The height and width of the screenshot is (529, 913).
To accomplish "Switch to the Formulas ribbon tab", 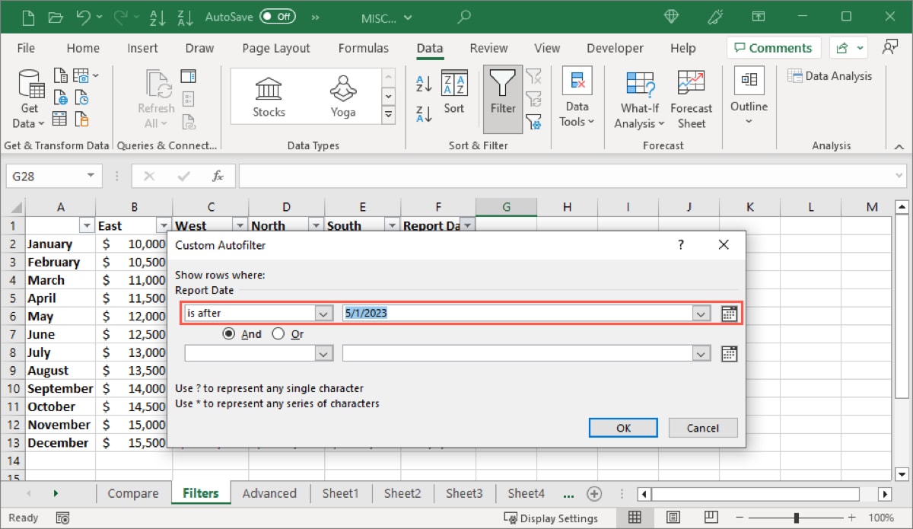I will pyautogui.click(x=364, y=47).
